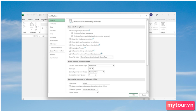This screenshot has height=112, width=196.
Task: Uncheck Enable Live Preview checkbox
Action: tap(70, 48)
